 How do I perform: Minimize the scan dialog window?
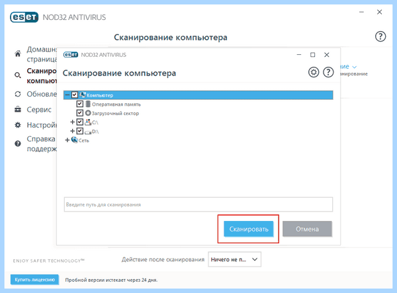pyautogui.click(x=299, y=55)
